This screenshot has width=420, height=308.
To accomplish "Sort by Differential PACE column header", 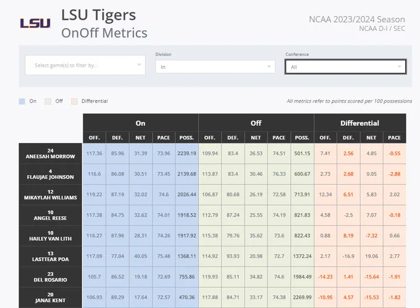I will [394, 138].
